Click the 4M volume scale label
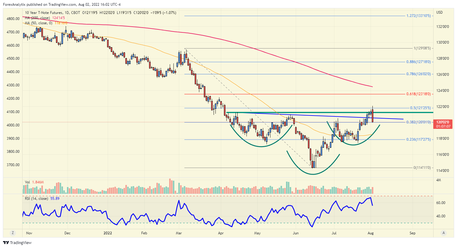This screenshot has width=457, height=248. click(x=439, y=180)
